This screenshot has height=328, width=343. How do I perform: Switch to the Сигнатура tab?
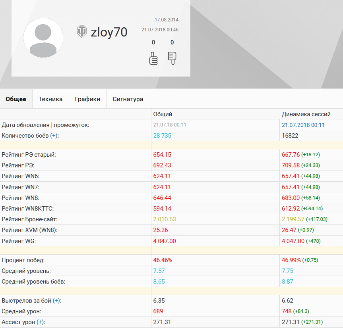[128, 99]
